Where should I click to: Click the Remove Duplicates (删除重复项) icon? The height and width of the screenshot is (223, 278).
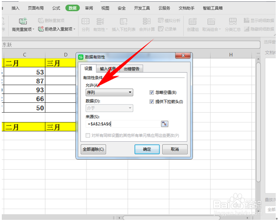[x=41, y=21]
